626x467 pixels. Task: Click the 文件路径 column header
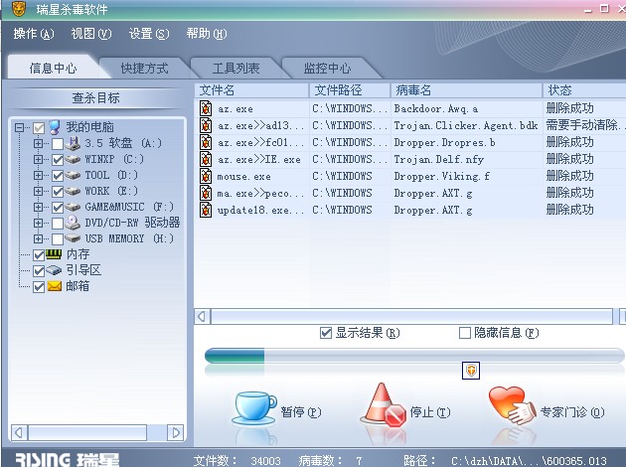coord(350,90)
